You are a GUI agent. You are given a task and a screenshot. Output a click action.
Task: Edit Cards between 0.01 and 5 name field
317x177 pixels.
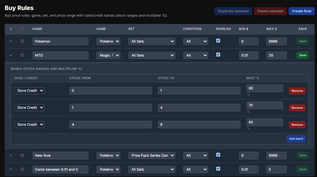pyautogui.click(x=61, y=169)
